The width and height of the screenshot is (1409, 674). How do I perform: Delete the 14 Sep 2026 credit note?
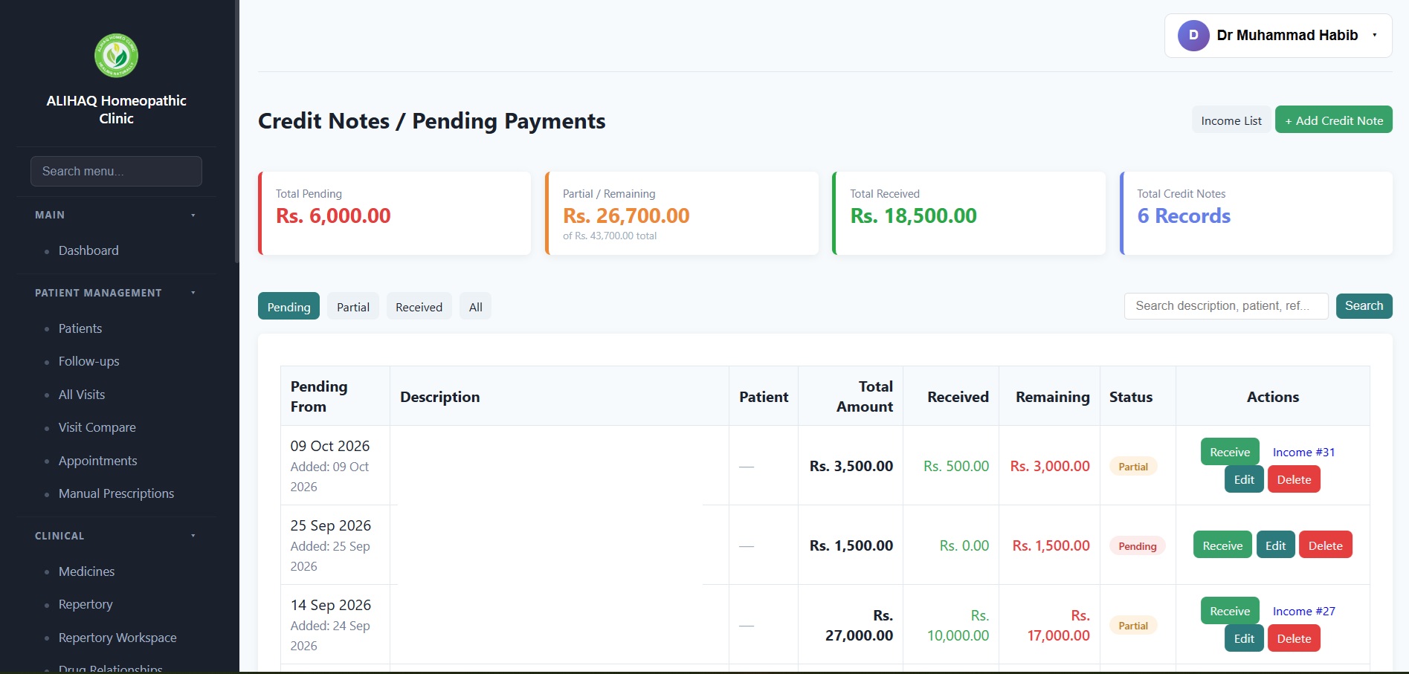(1294, 638)
